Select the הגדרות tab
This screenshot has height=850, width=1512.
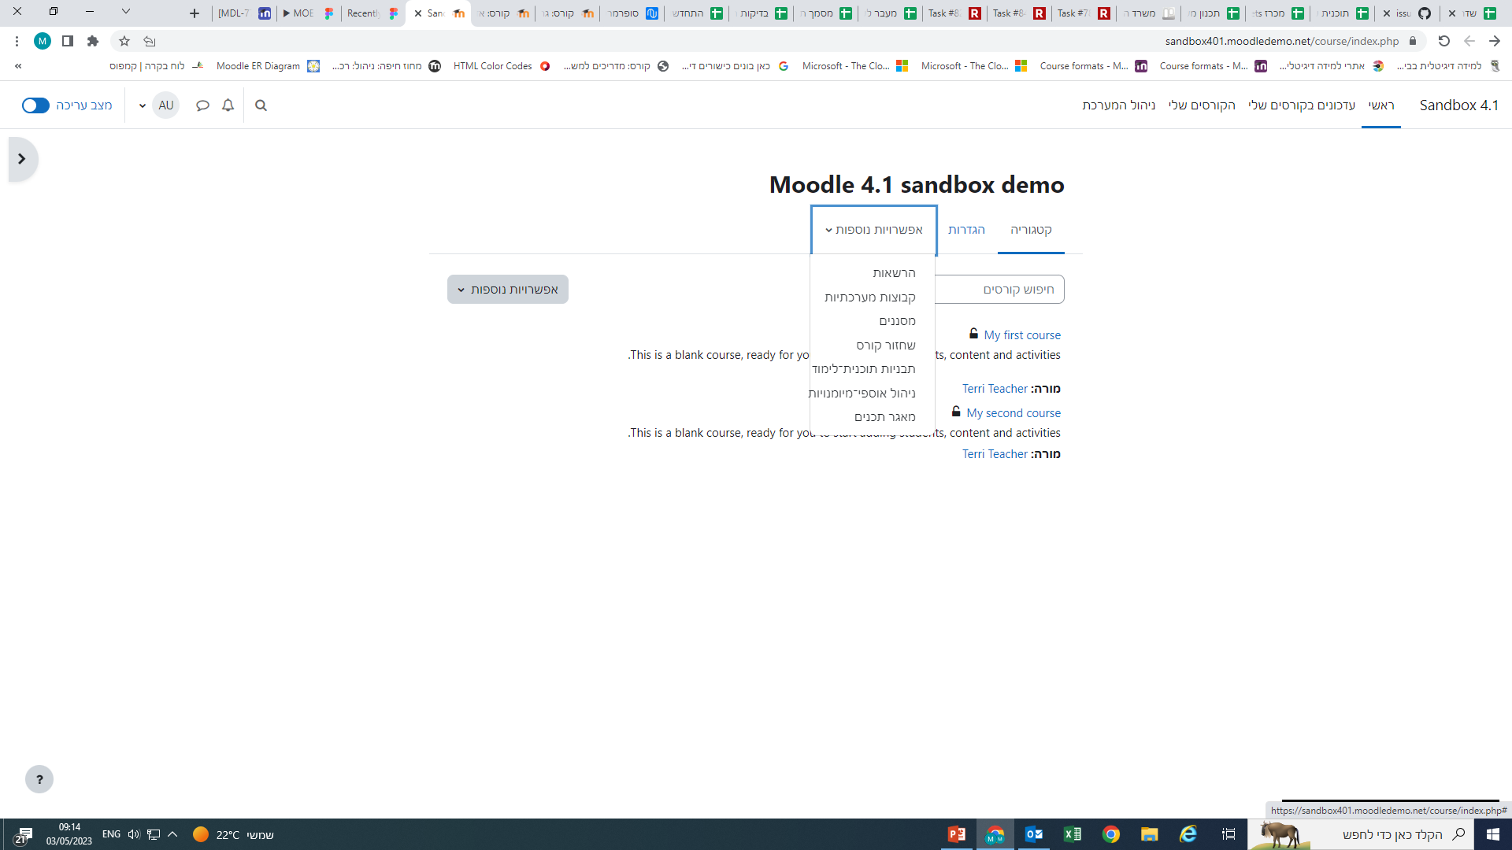click(x=966, y=230)
